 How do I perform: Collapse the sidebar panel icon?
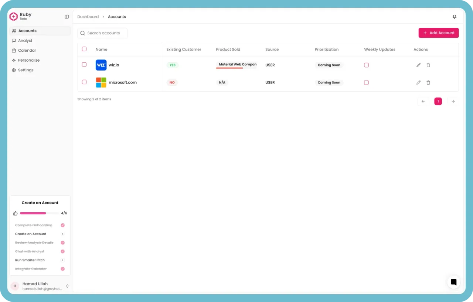pos(67,17)
